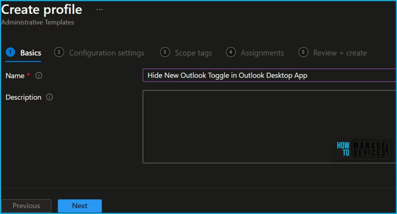Jump to Review + create step

333,53
